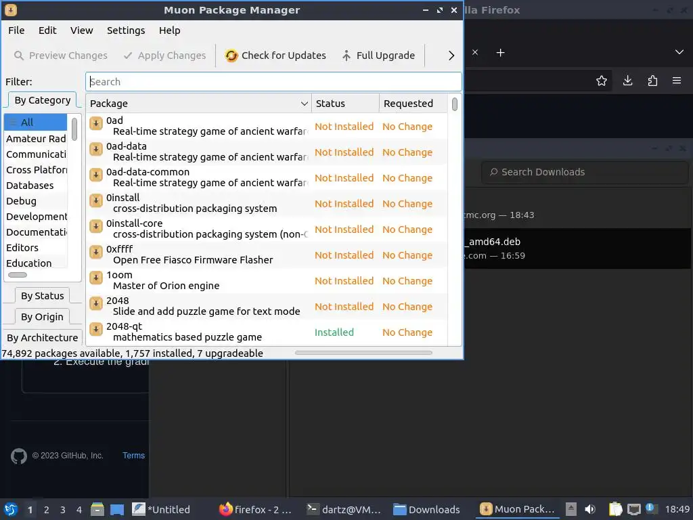693x520 pixels.
Task: Click the Status column header
Action: point(345,104)
